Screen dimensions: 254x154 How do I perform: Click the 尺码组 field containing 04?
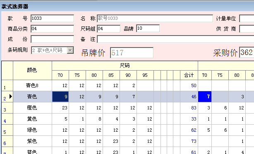108,29
